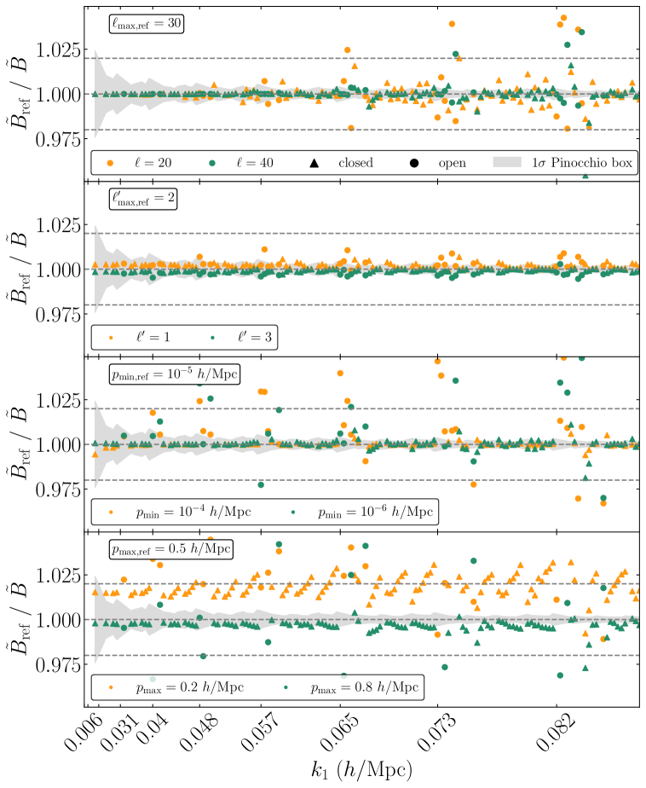646x788 pixels.
Task: Click the green ℓ = 40 legend marker
Action: click(212, 163)
